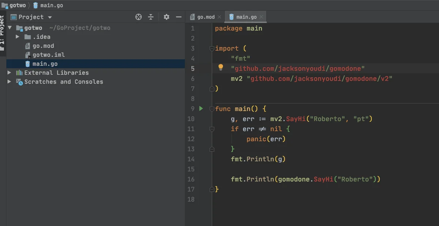Run main function with green arrow
Image resolution: width=439 pixels, height=226 pixels.
coord(201,108)
